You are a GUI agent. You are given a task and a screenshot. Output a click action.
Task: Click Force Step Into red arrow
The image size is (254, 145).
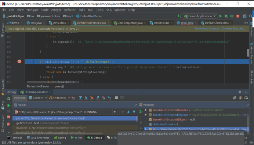tap(92, 98)
